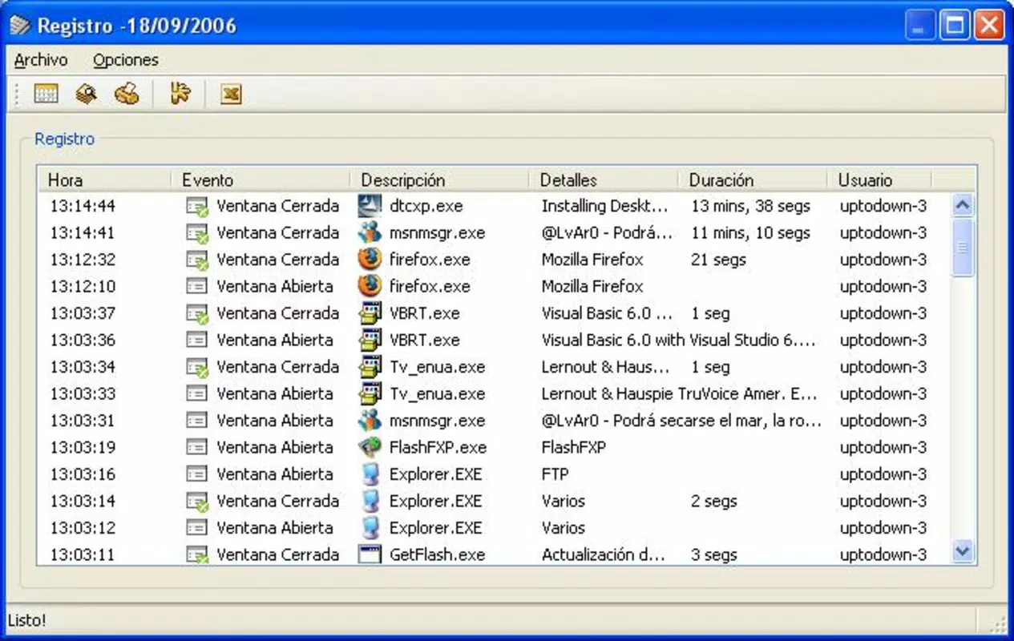Click the magnifier search toolbar icon
Screen dimensions: 1014x641
(86, 95)
